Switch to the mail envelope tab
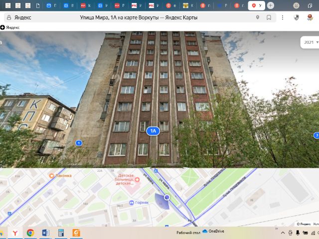This screenshot has height=239, width=319. pos(51,5)
